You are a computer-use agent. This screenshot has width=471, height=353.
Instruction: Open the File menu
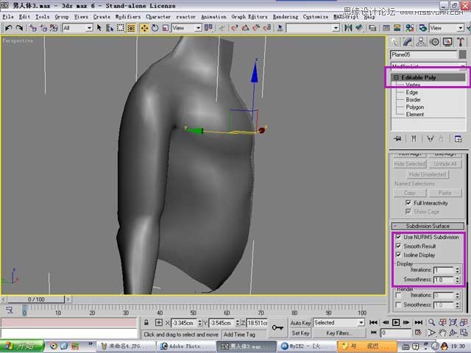[x=8, y=17]
